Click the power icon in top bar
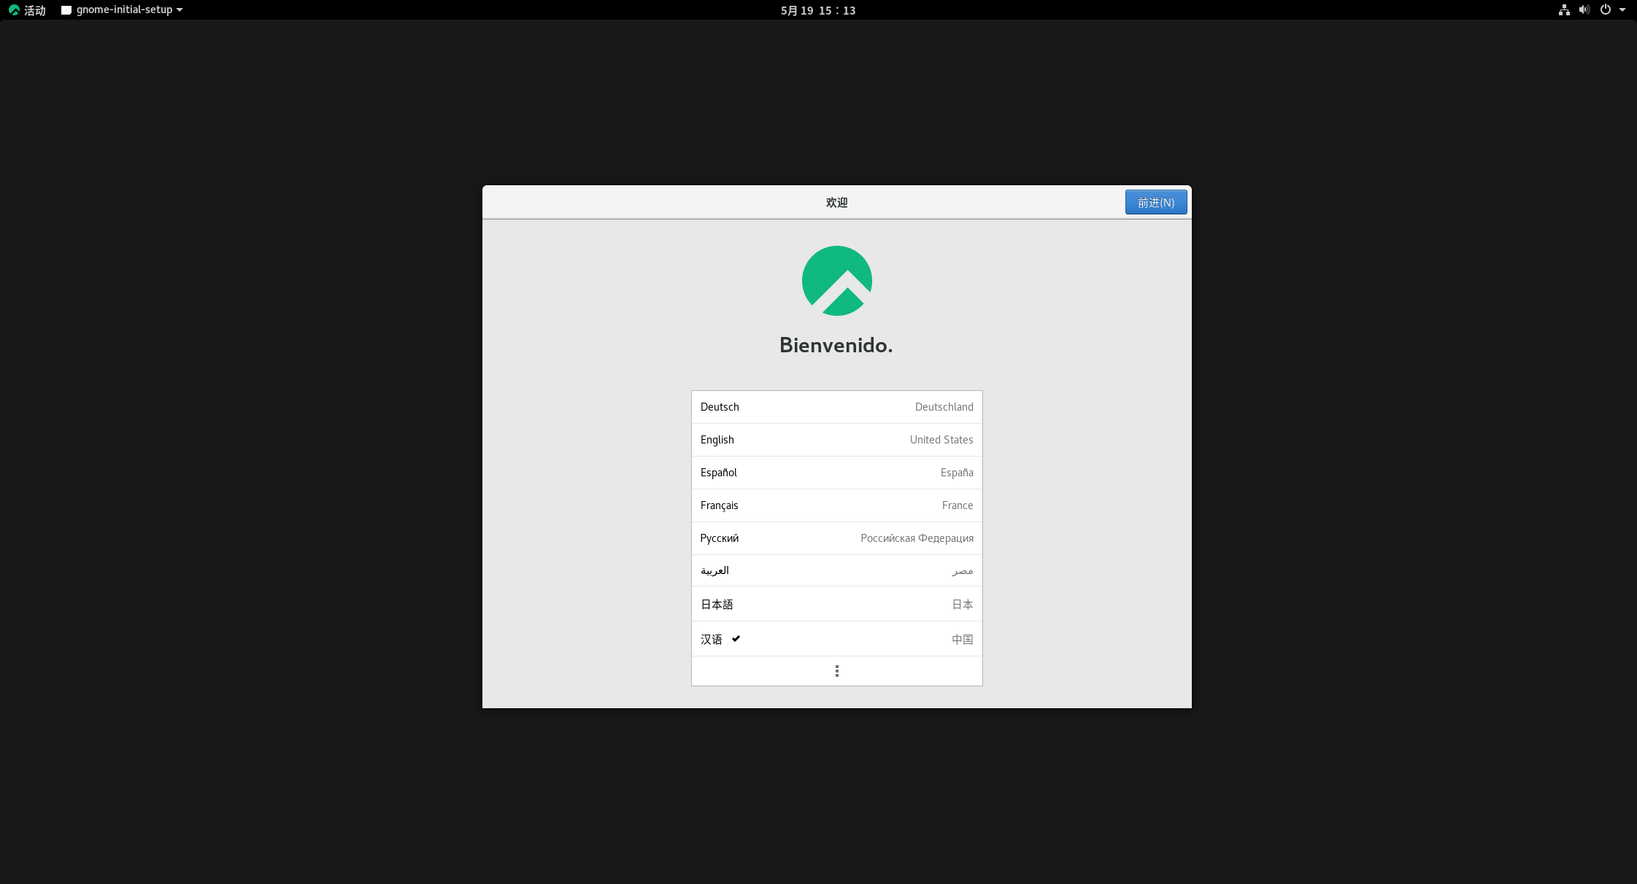 [1606, 10]
